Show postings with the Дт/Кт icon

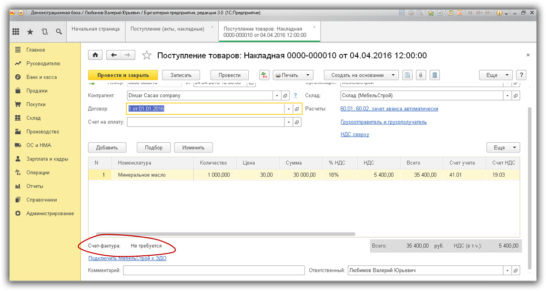pyautogui.click(x=264, y=75)
